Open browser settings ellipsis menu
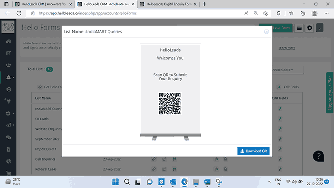The image size is (334, 188). 326,13
